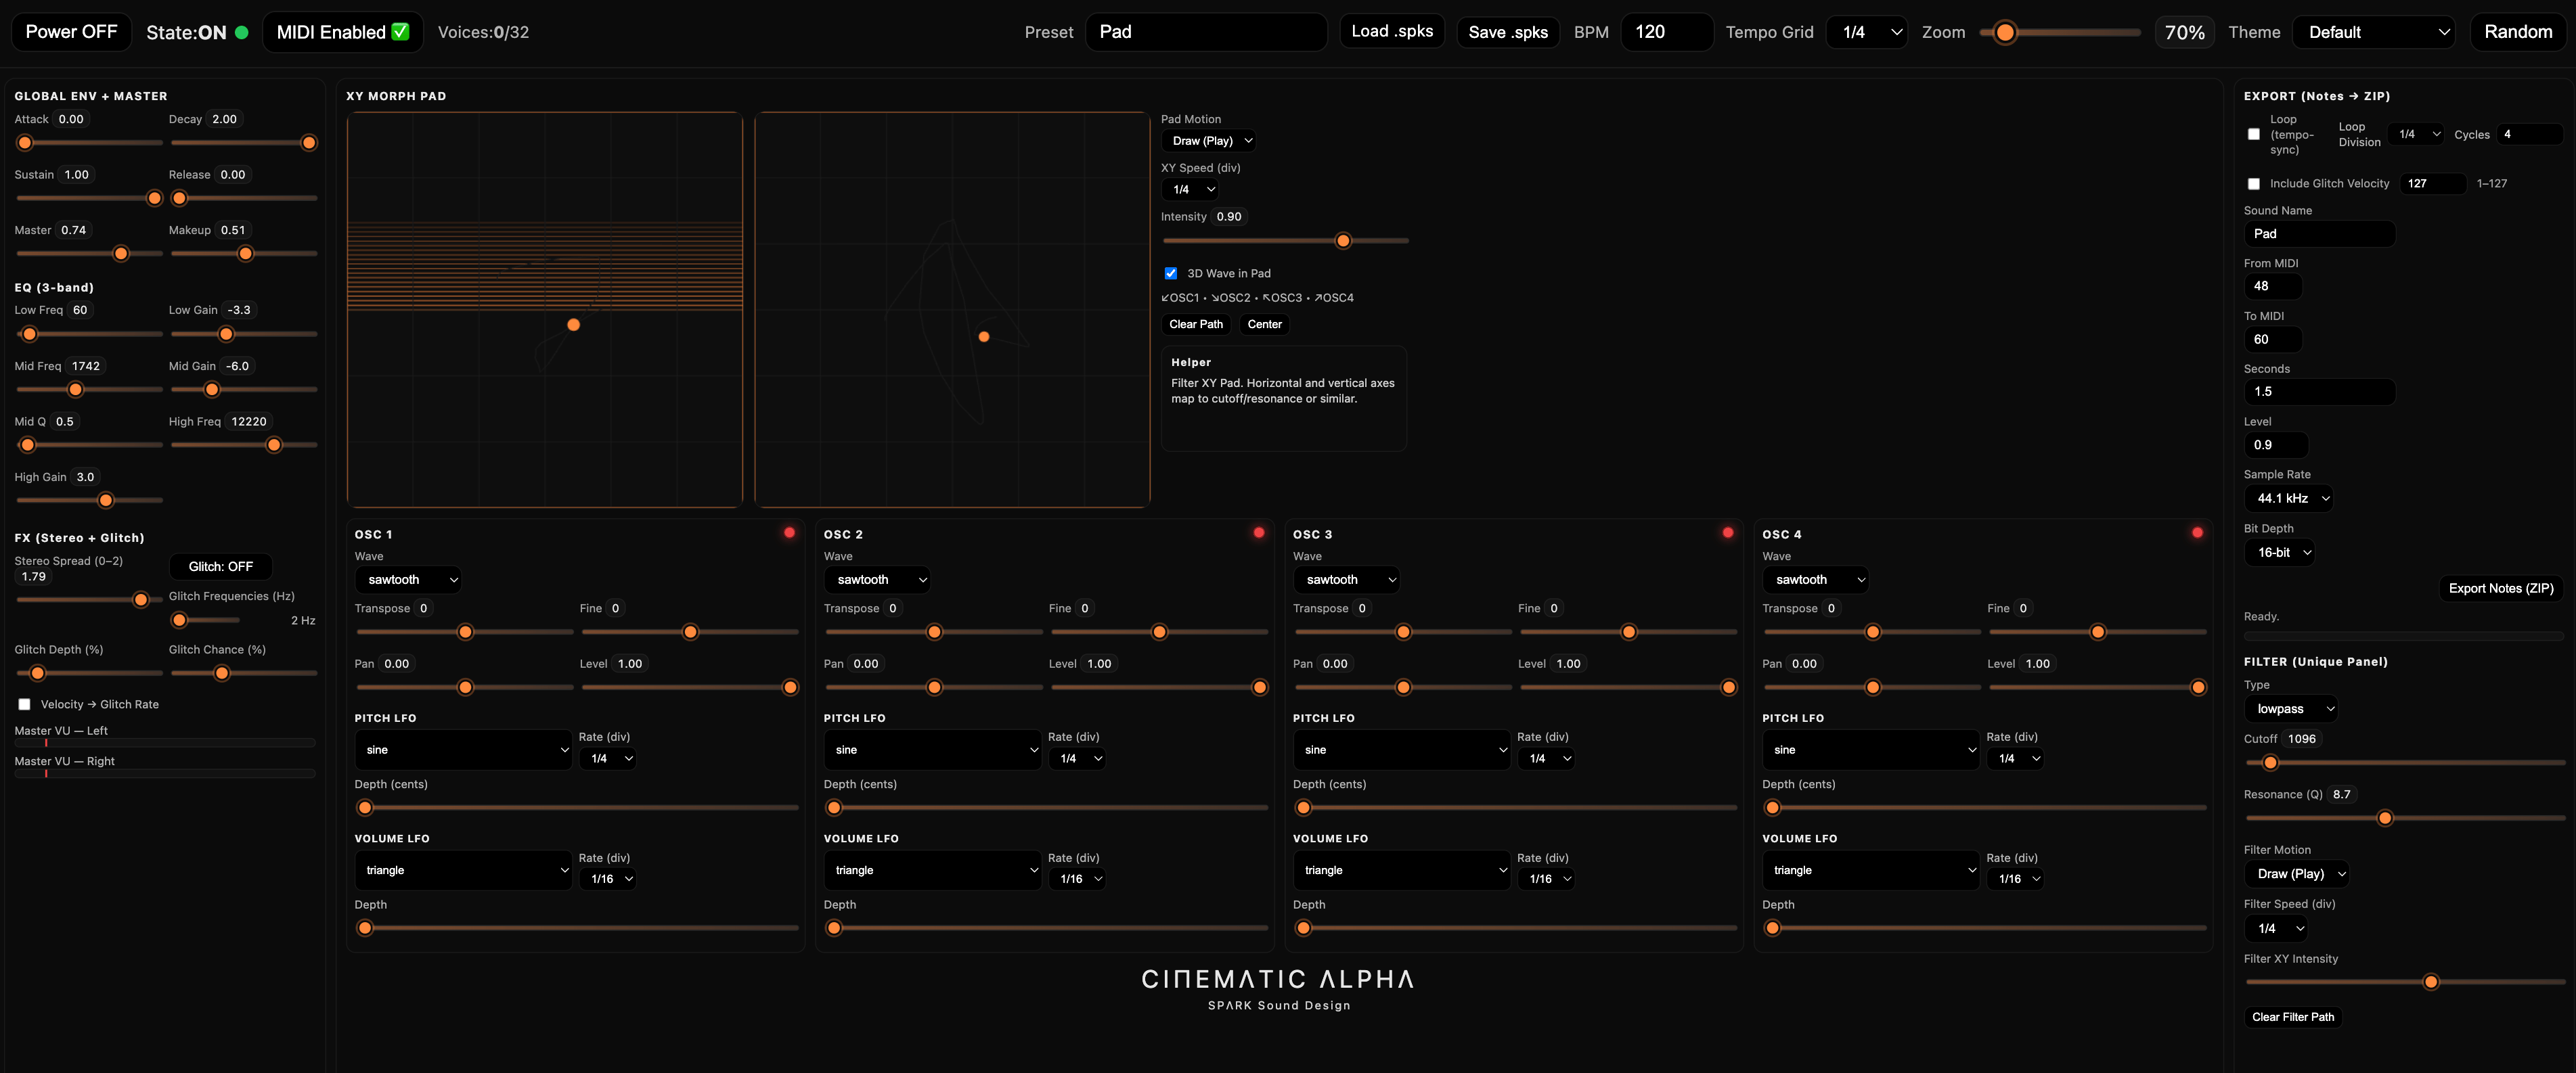Viewport: 2576px width, 1073px height.
Task: Click the OSC1 corner arrow label above the pad
Action: tap(1181, 297)
